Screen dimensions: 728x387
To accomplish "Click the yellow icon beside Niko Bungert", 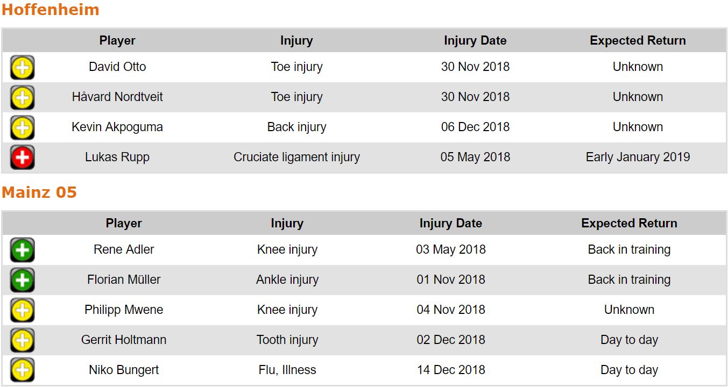I will (22, 370).
